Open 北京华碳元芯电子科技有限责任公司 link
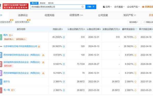153x96 pixels. click(x=20, y=46)
